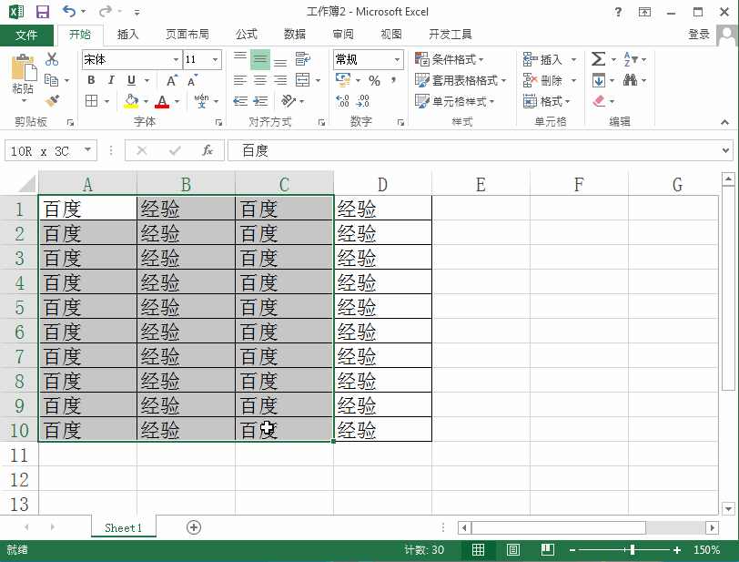The height and width of the screenshot is (562, 739).
Task: Open the font size dropdown
Action: (215, 59)
